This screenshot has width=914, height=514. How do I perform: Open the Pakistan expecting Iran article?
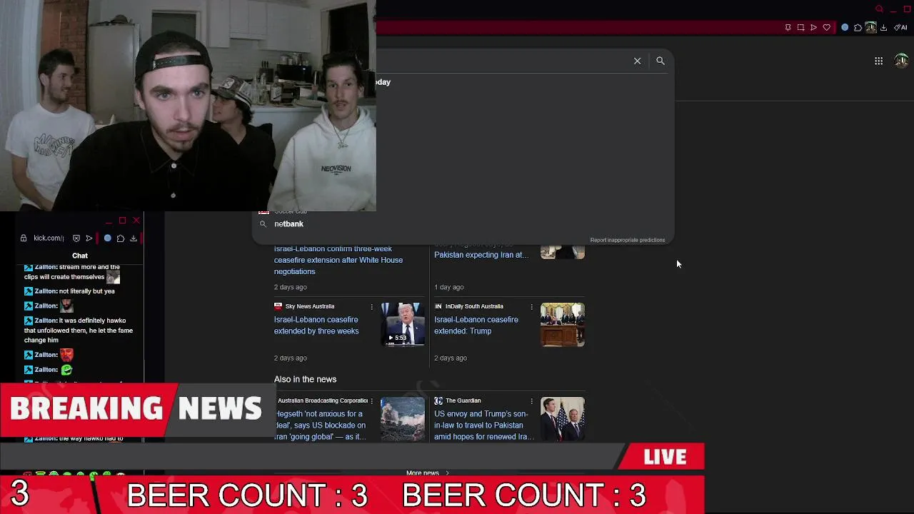(x=481, y=255)
